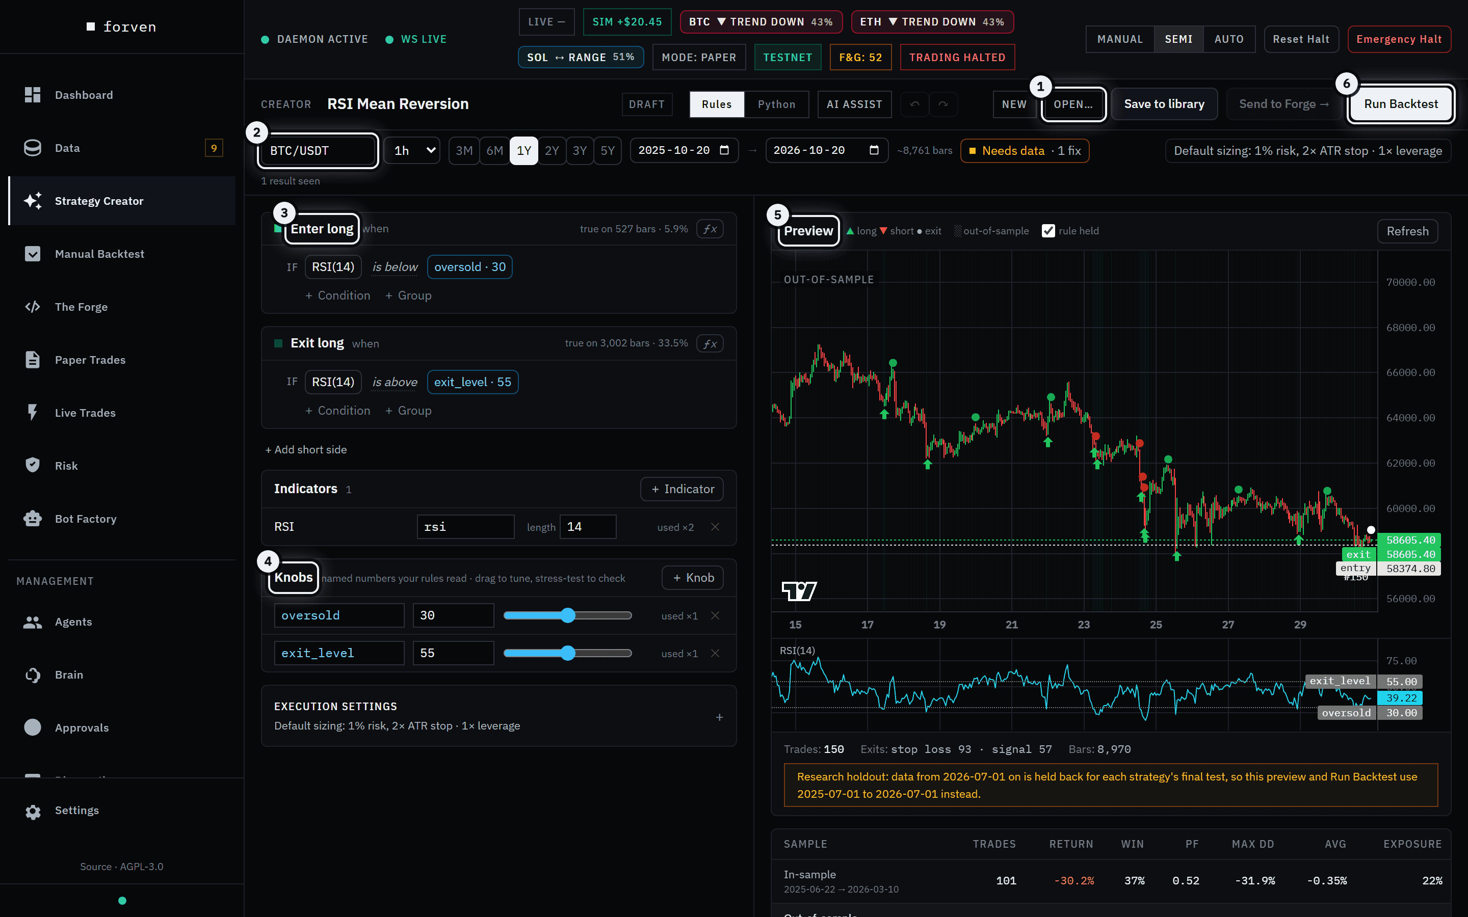
Task: Open the fx editor for Enter long
Action: click(710, 229)
